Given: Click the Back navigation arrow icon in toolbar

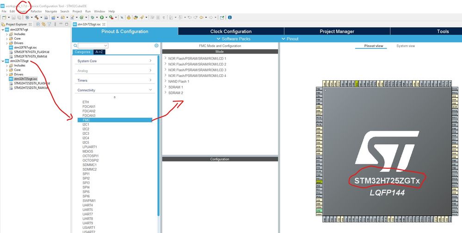Looking at the screenshot, I should (202, 18).
